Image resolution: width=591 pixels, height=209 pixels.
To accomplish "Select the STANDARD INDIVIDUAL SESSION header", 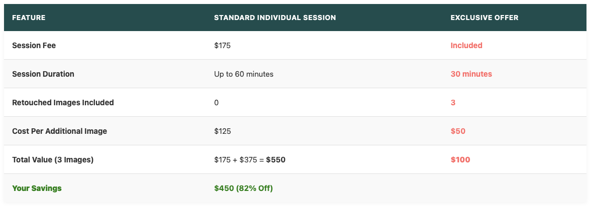I will (x=275, y=18).
